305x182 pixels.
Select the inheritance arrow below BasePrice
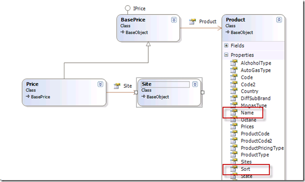148,44
